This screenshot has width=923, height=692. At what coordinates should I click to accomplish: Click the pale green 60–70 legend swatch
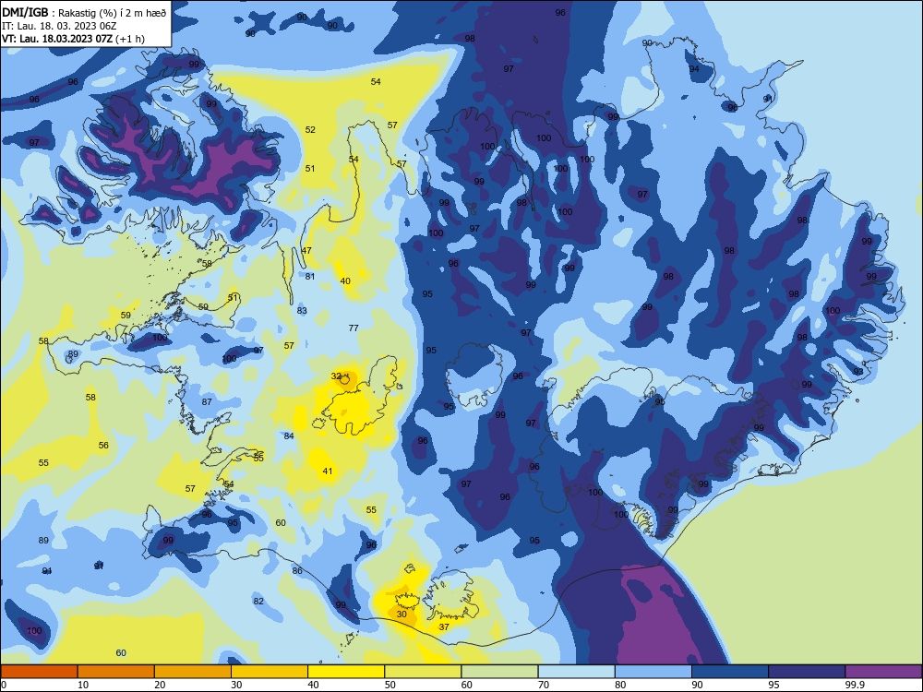coord(499,672)
